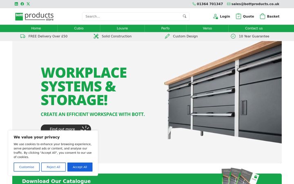Screen dimensions: 294x184
Task: Click the Login user icon
Action: point(216,16)
